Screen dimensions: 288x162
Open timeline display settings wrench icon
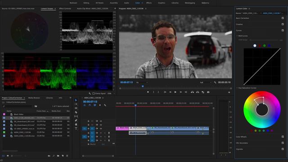pos(105,105)
